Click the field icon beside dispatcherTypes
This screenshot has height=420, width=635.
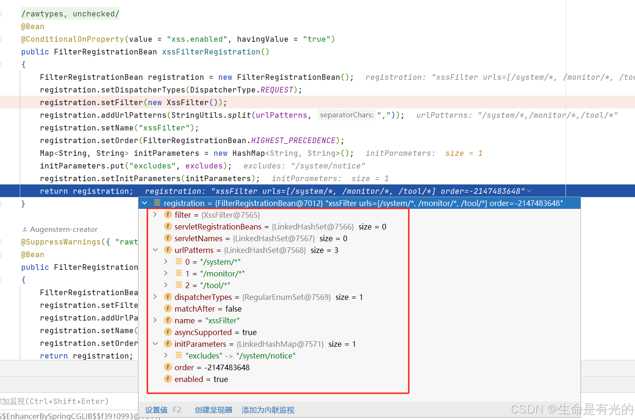(x=168, y=297)
